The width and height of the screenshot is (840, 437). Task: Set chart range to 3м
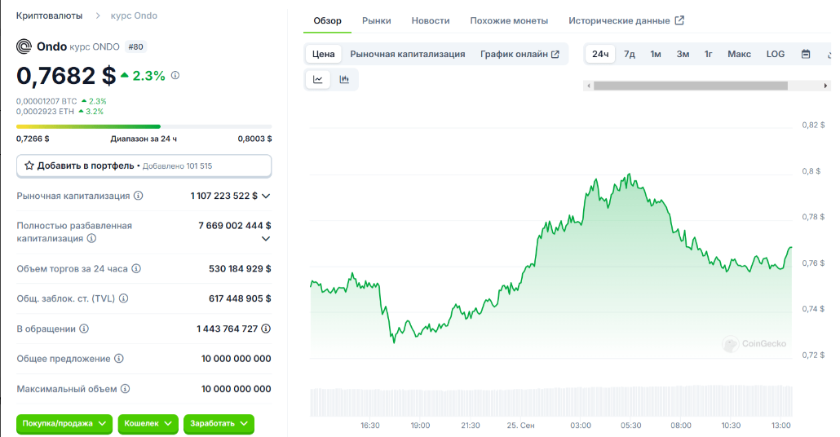683,54
